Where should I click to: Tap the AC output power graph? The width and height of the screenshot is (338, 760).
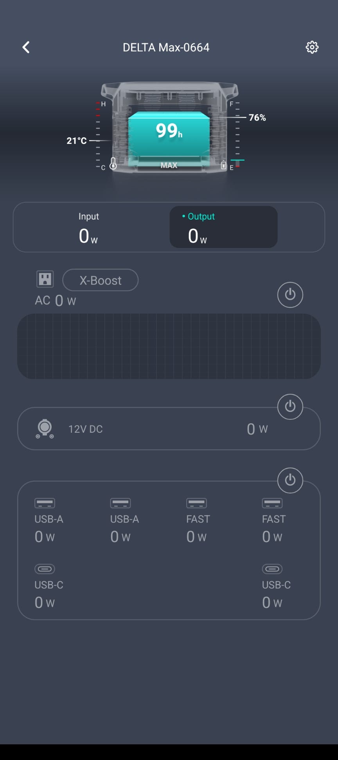tap(169, 346)
